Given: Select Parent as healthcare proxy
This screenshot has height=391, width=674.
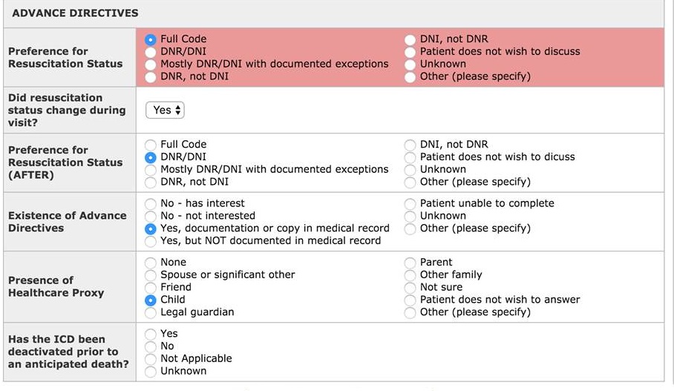Looking at the screenshot, I should (x=410, y=263).
